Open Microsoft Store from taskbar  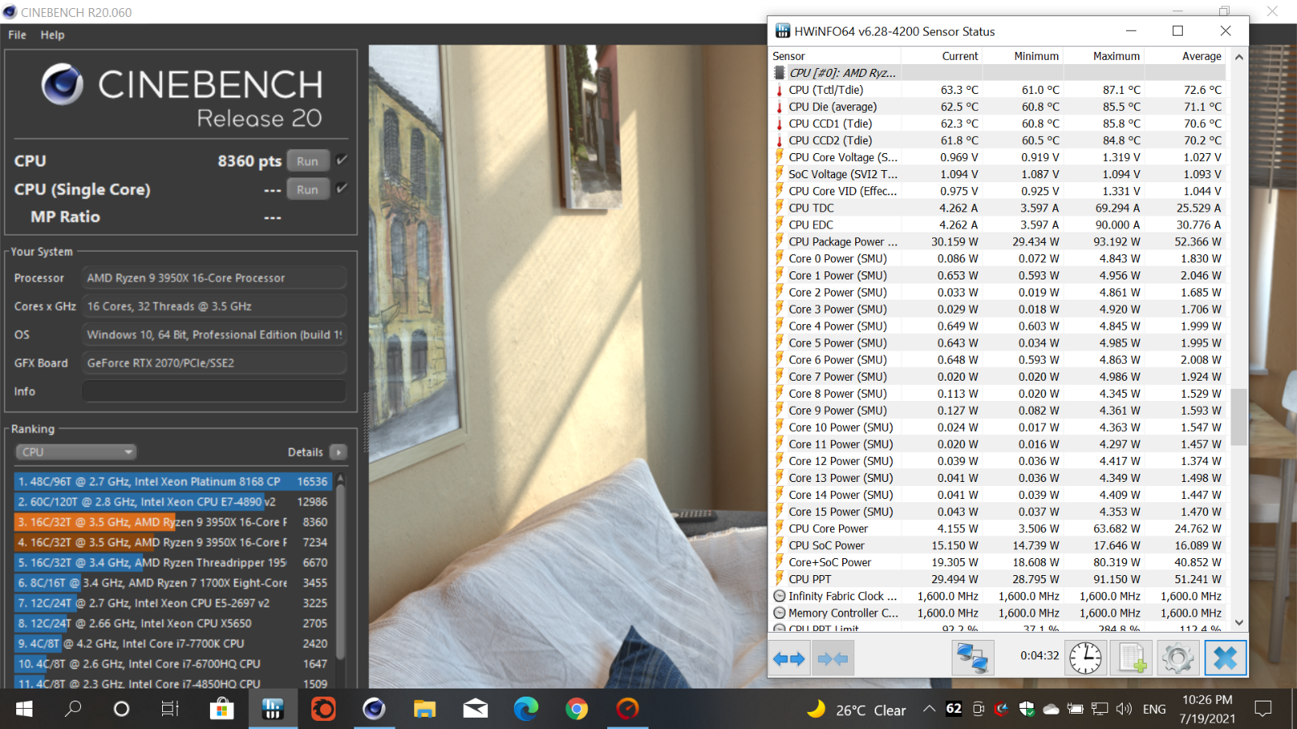pos(220,710)
